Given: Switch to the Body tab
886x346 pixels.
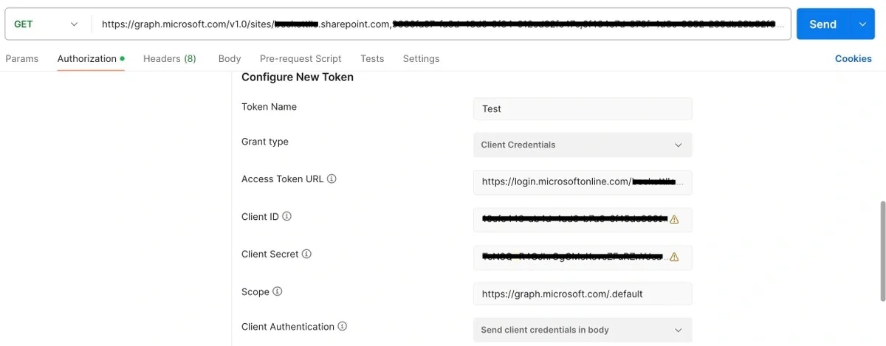Looking at the screenshot, I should 230,59.
